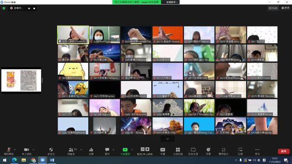Screen dimensions: 292x164
Task: Open the More menu with three dots
Action: coord(257,151)
